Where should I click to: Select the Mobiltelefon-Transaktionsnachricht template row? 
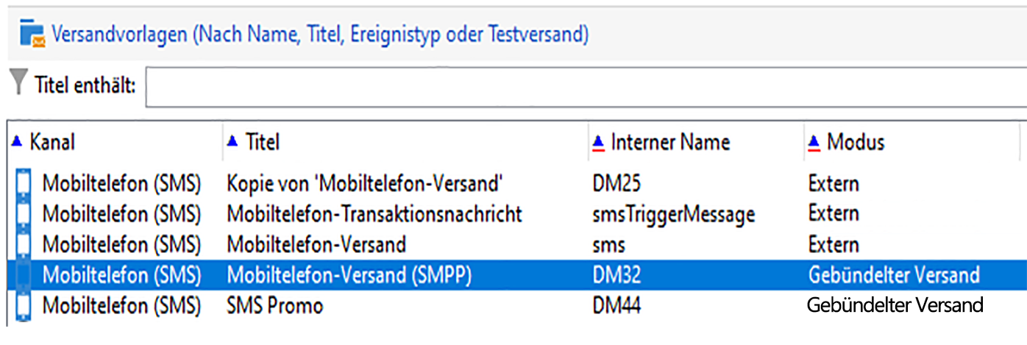coord(374,214)
